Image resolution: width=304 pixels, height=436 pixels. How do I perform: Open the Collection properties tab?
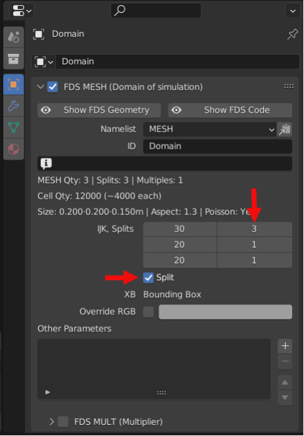[x=13, y=59]
